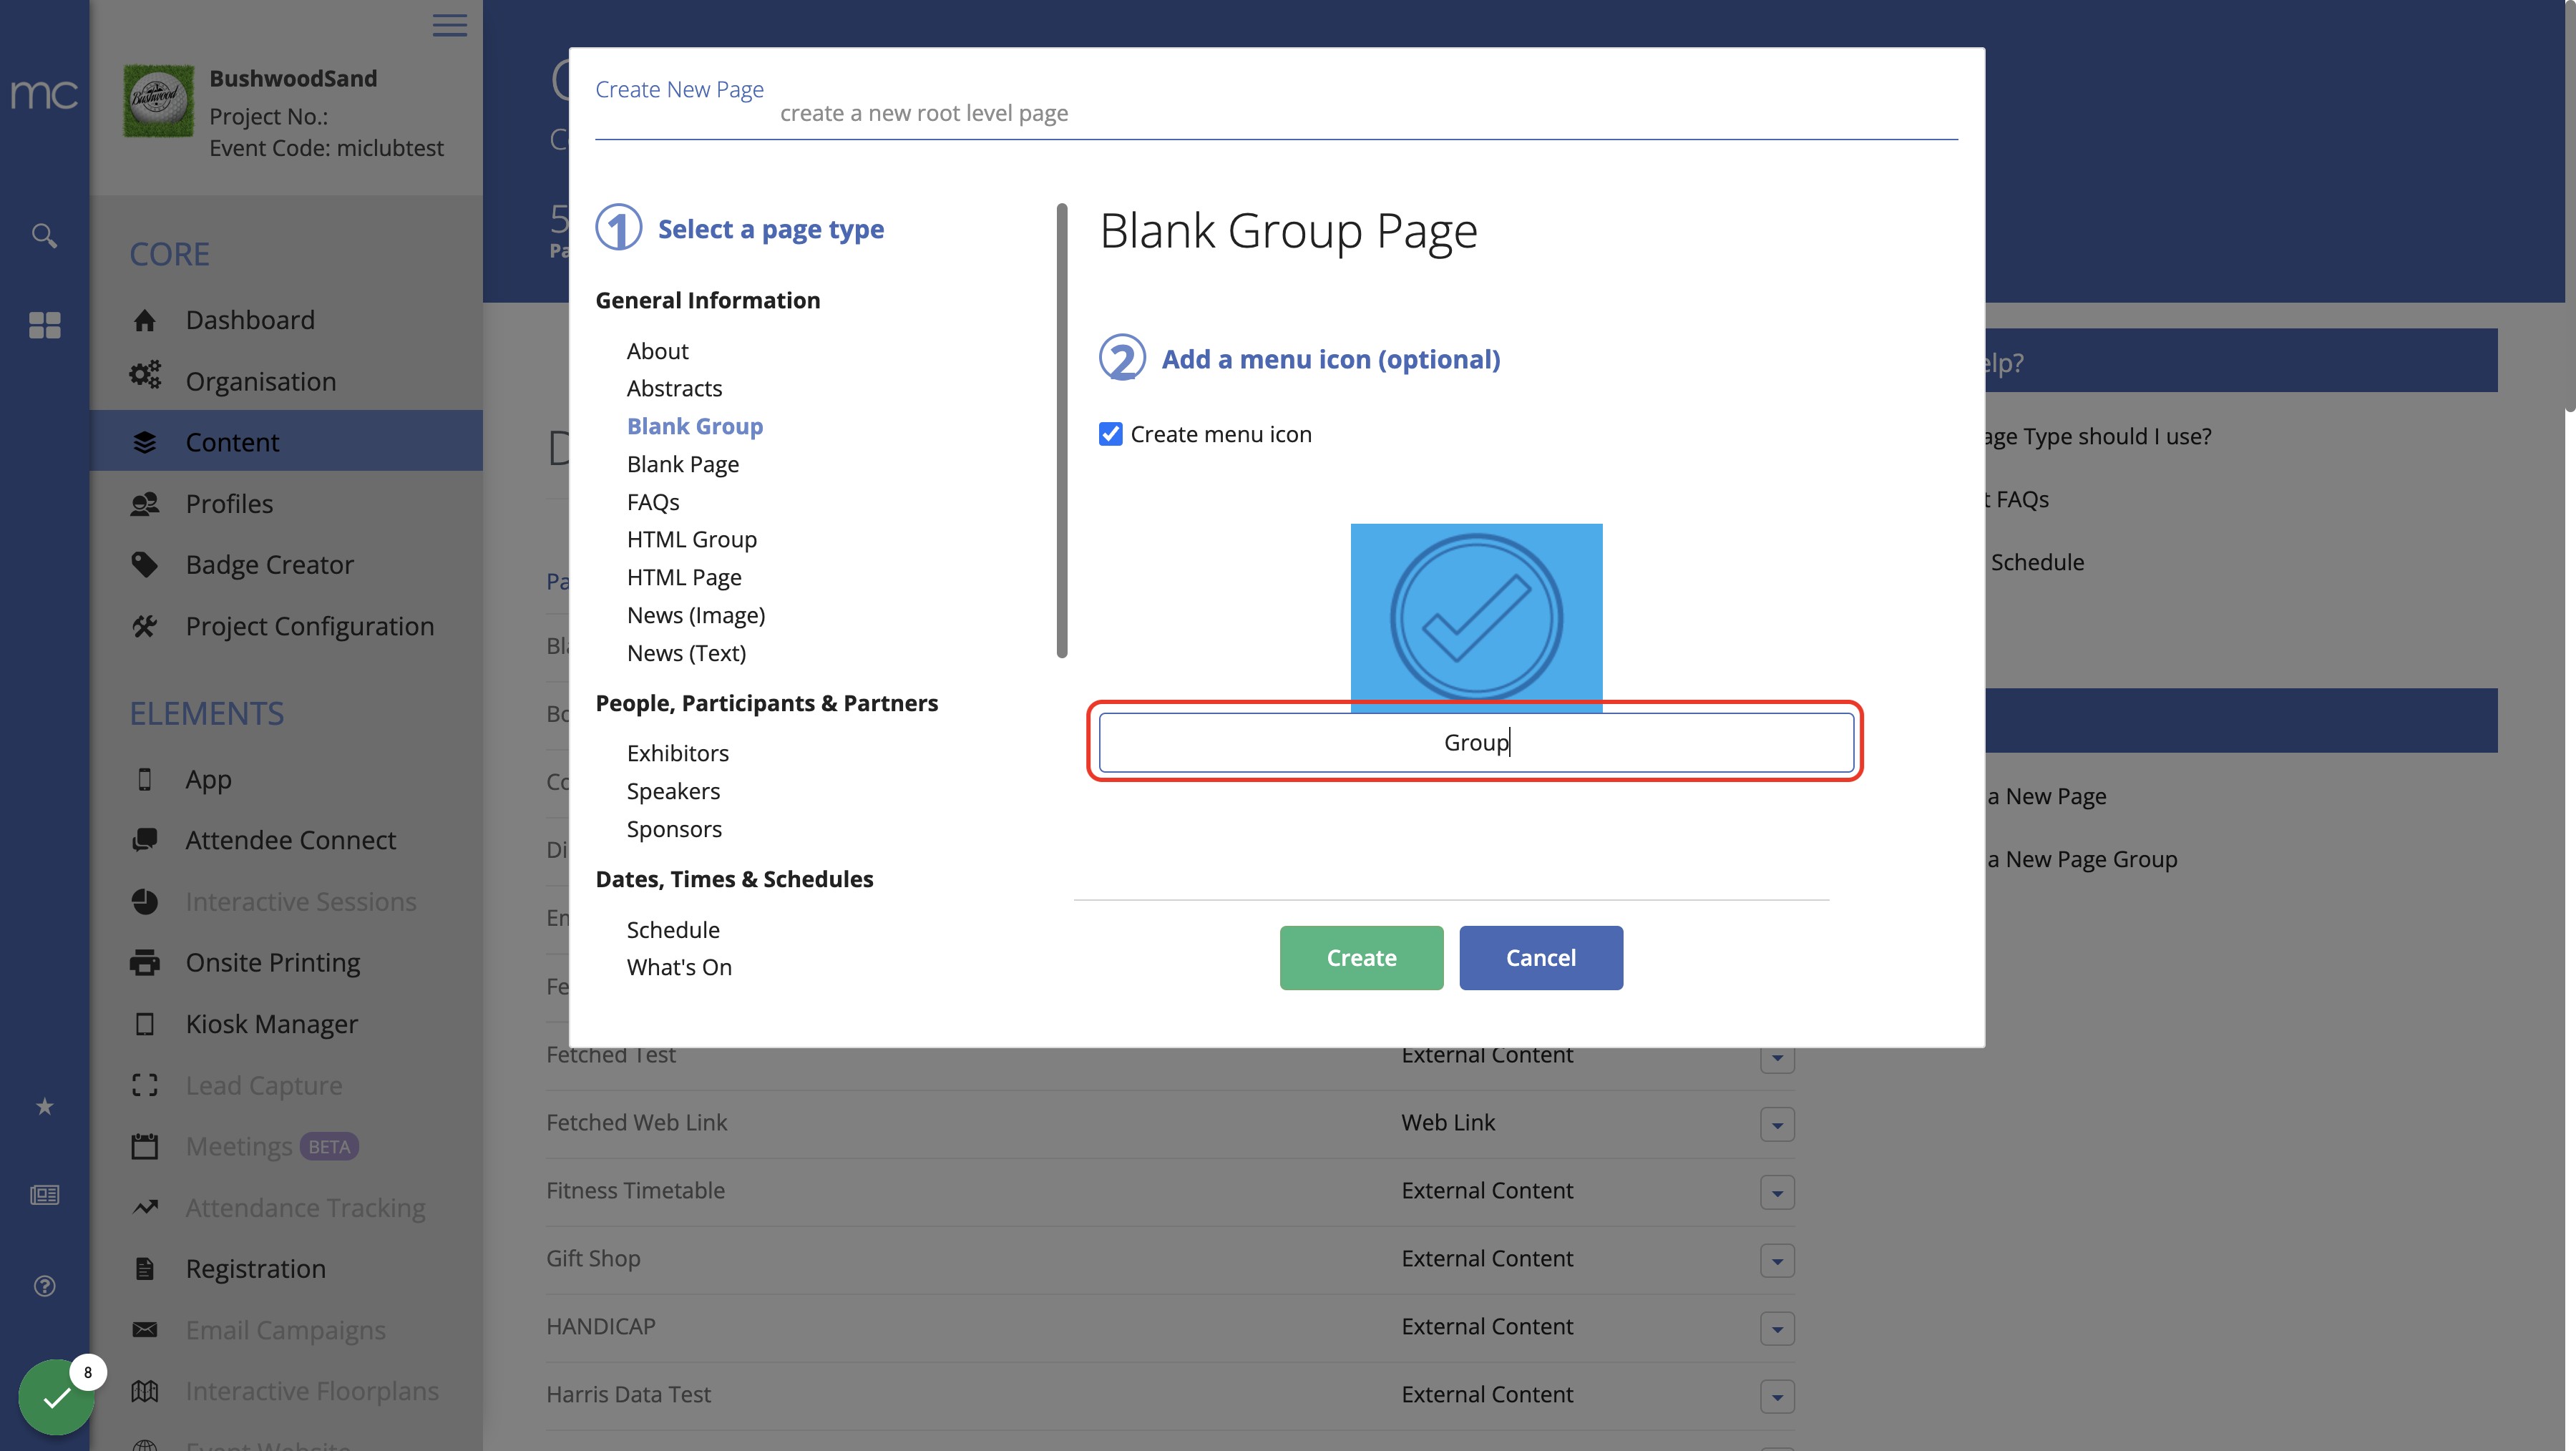2576x1451 pixels.
Task: Open Dashboard from the sidebar
Action: click(250, 320)
